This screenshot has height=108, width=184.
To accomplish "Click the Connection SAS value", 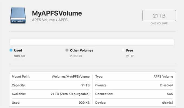I will [x=170, y=94].
